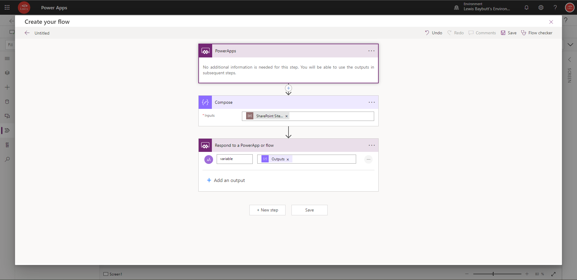Image resolution: width=577 pixels, height=280 pixels.
Task: Open Data cylinder icon in rail
Action: click(x=7, y=102)
